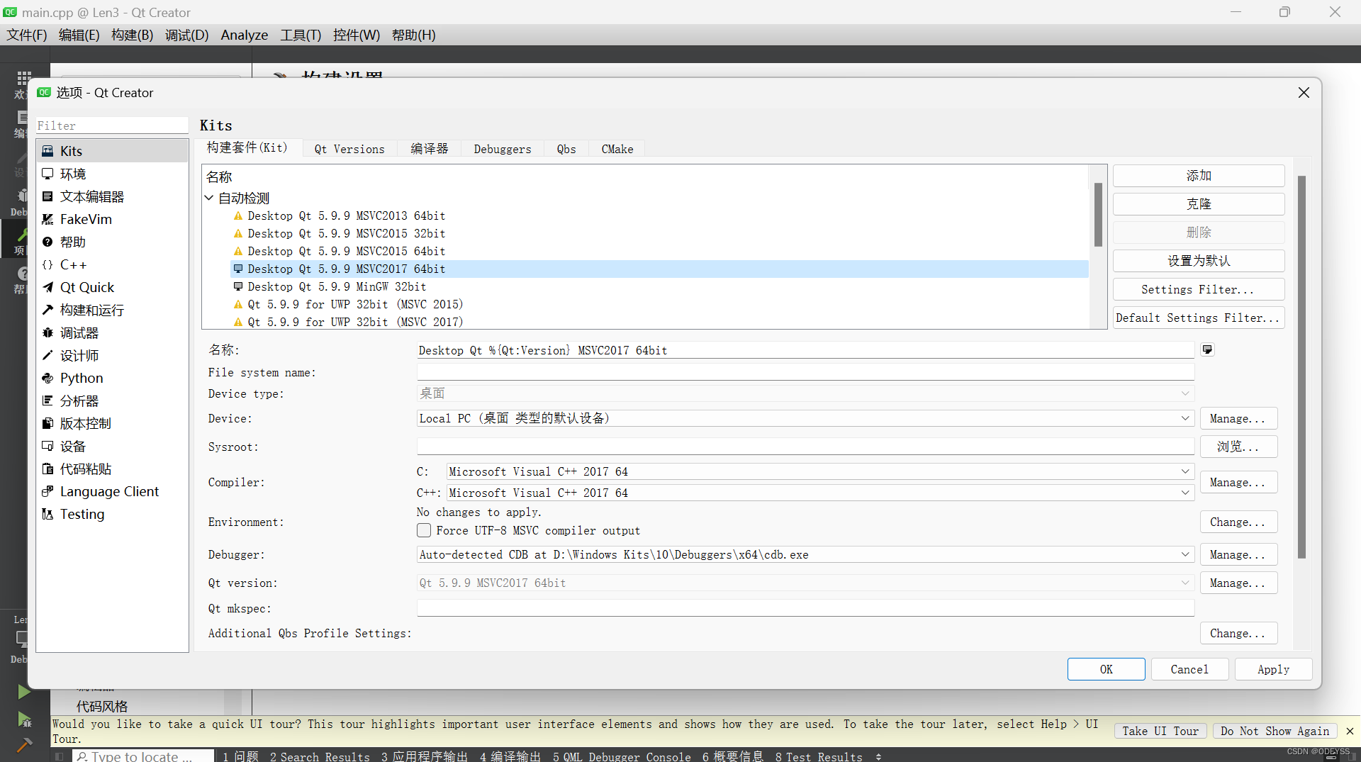Click the 克隆 button
The width and height of the screenshot is (1361, 762).
tap(1199, 204)
